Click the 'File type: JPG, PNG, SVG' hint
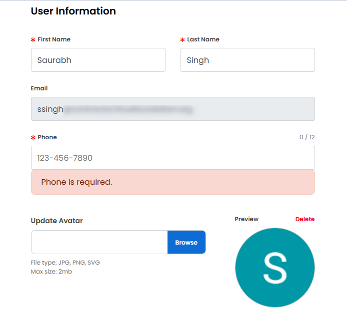347x321 pixels. pos(65,263)
